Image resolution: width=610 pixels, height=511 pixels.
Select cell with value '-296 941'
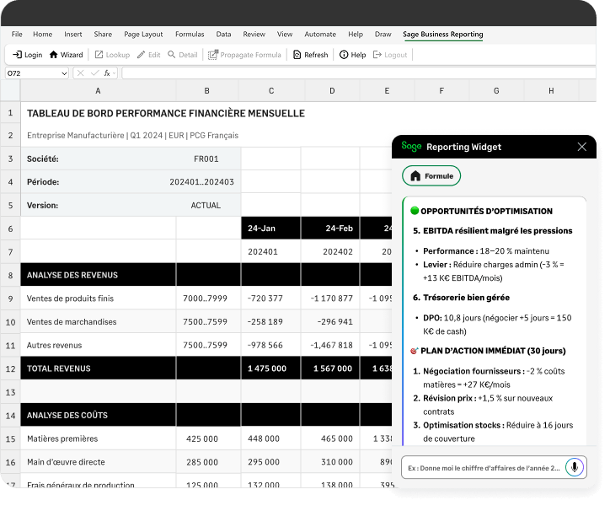[x=330, y=322]
